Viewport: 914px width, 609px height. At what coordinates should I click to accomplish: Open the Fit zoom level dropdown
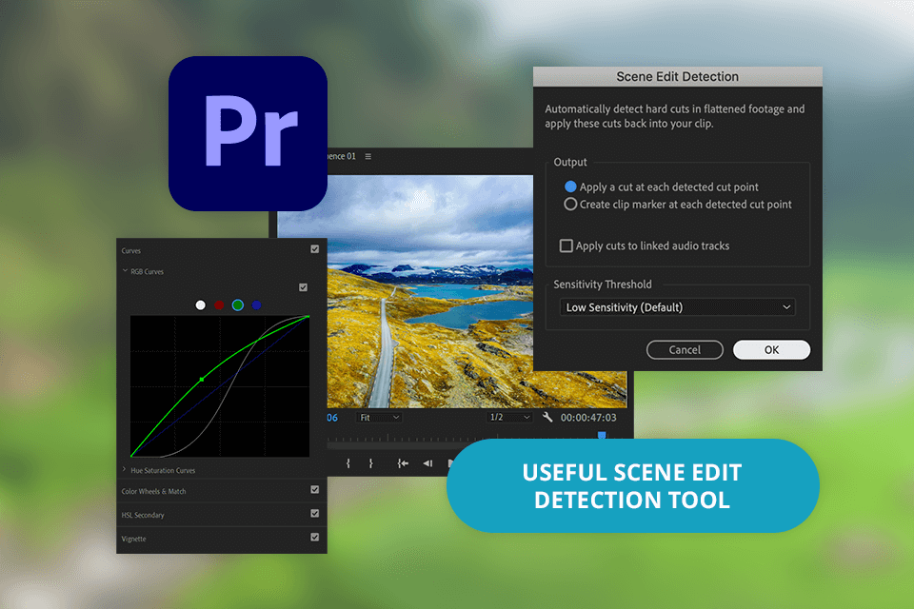click(379, 418)
